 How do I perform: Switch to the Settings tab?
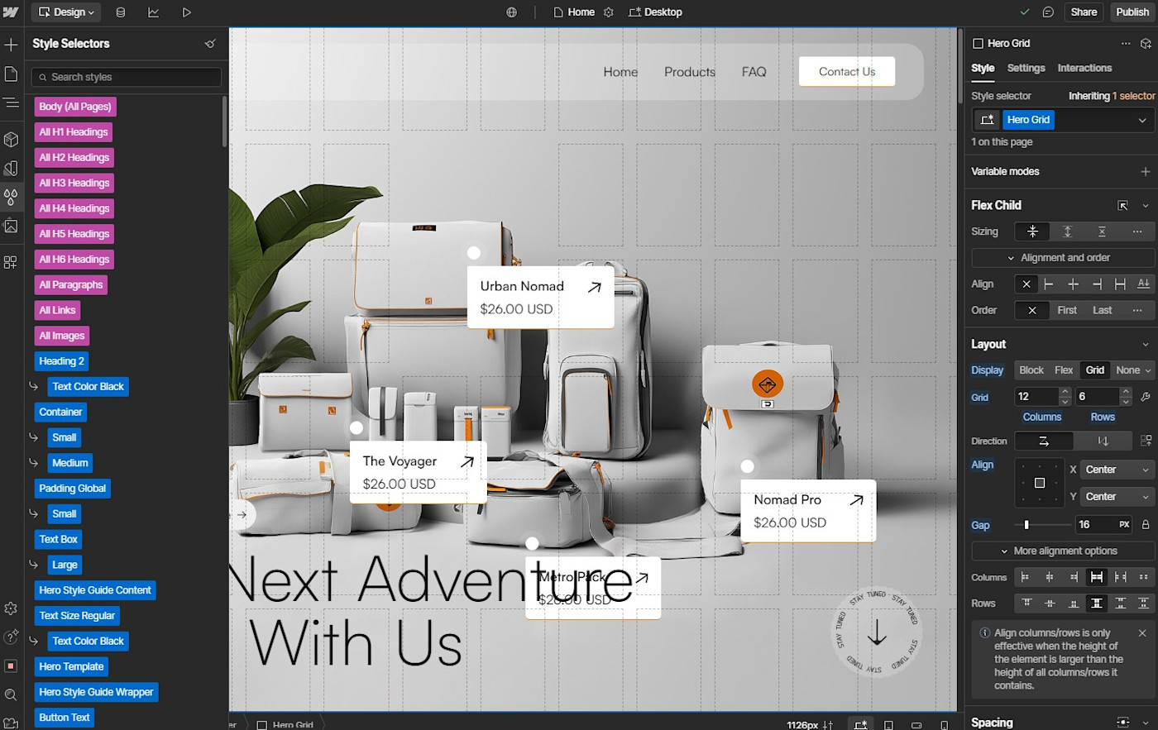1026,69
